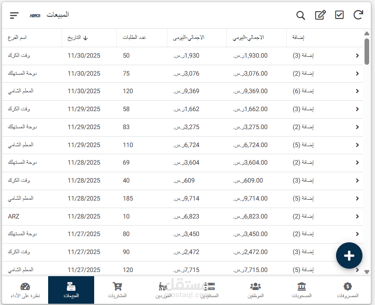Click the ABROJ app logo

click(35, 15)
